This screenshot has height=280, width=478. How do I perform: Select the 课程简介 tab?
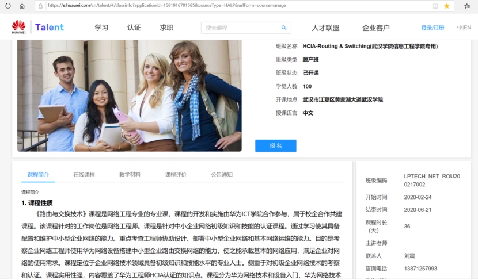pos(38,175)
